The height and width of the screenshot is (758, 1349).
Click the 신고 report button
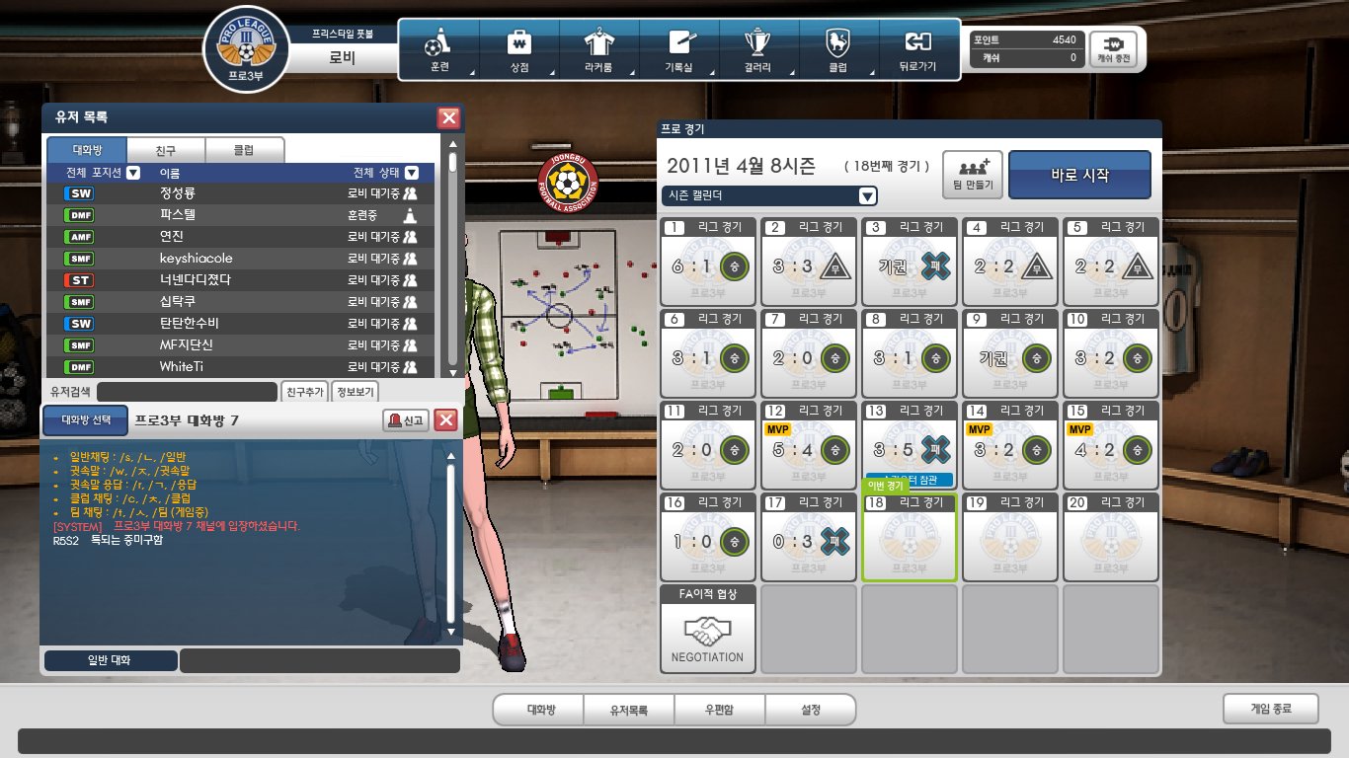tap(405, 420)
